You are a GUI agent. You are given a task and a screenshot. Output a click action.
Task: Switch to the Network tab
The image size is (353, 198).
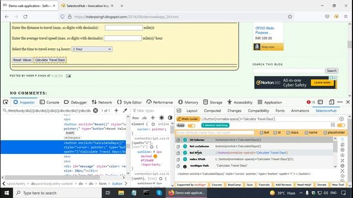click(x=101, y=102)
